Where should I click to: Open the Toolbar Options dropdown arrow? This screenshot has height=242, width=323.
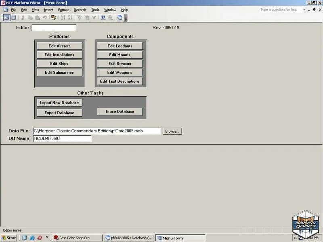click(x=126, y=18)
